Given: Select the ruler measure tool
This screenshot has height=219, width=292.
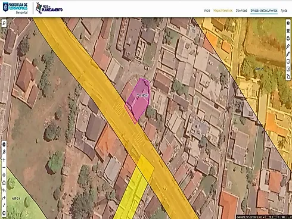Looking at the screenshot, I should coord(288,46).
